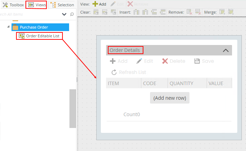Click the green View Add button
The width and height of the screenshot is (246, 151).
click(x=99, y=4)
